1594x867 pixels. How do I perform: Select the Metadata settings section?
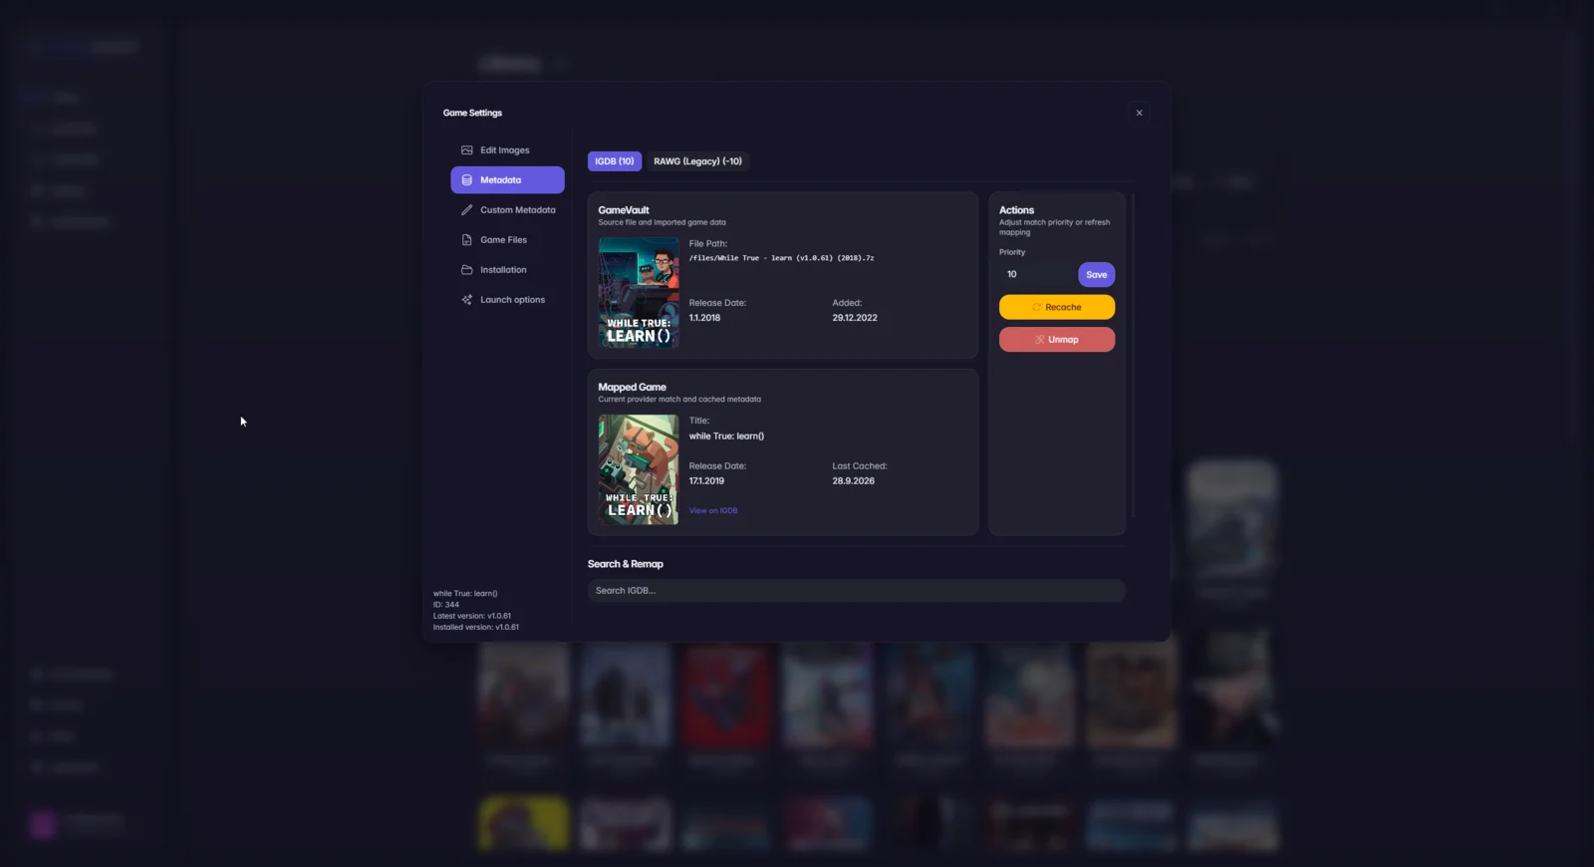click(x=507, y=180)
